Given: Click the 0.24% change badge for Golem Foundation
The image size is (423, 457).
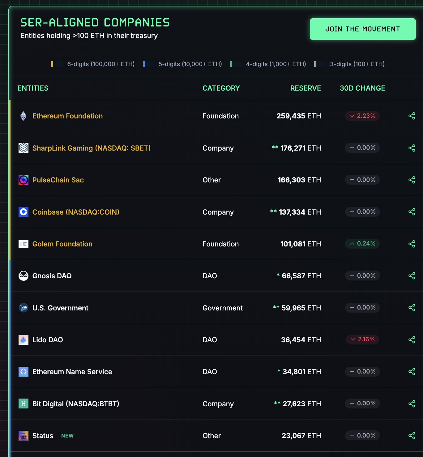Looking at the screenshot, I should (362, 244).
